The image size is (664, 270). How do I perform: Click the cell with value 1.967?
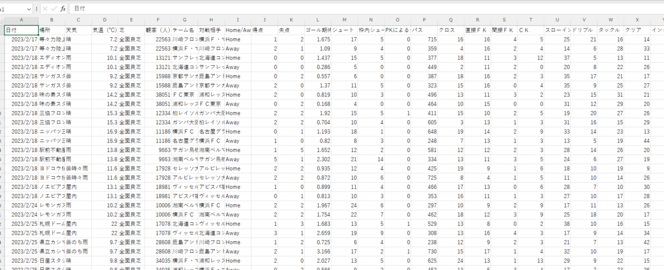pos(318,205)
